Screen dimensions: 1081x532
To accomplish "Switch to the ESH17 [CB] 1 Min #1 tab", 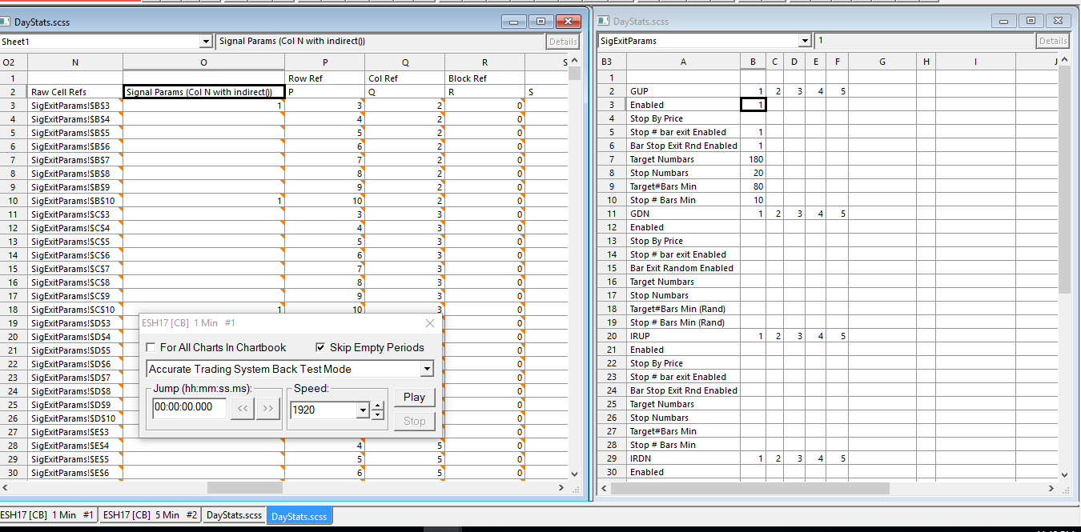I will click(48, 515).
